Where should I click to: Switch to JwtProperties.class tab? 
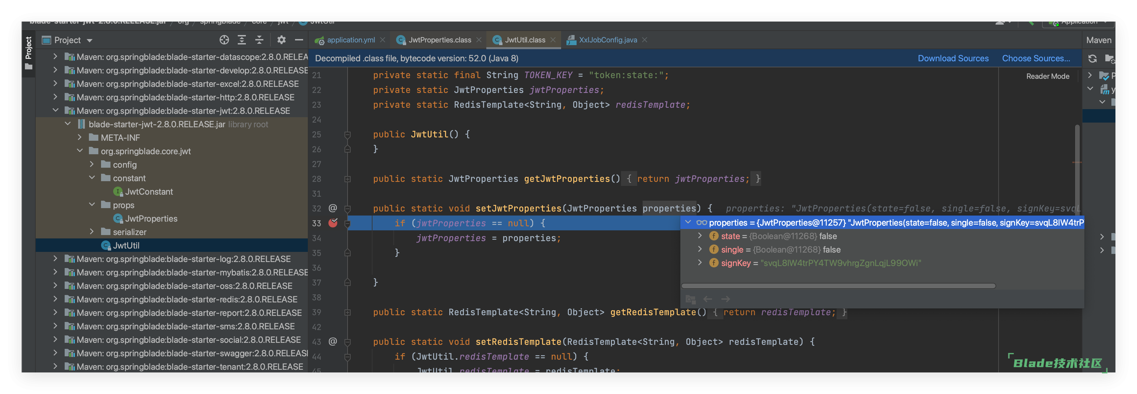[x=440, y=40]
